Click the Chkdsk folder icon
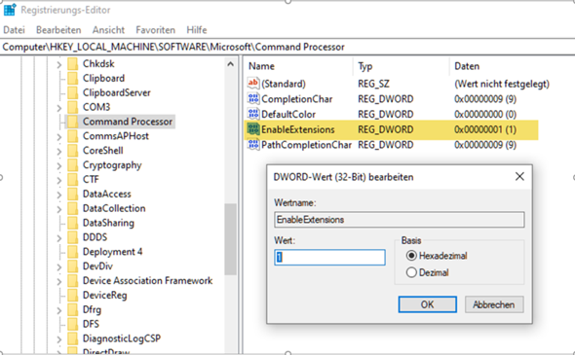 73,63
